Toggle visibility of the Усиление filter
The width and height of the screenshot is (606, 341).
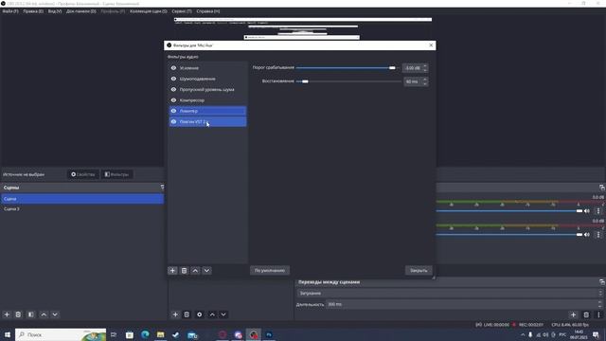pos(173,67)
